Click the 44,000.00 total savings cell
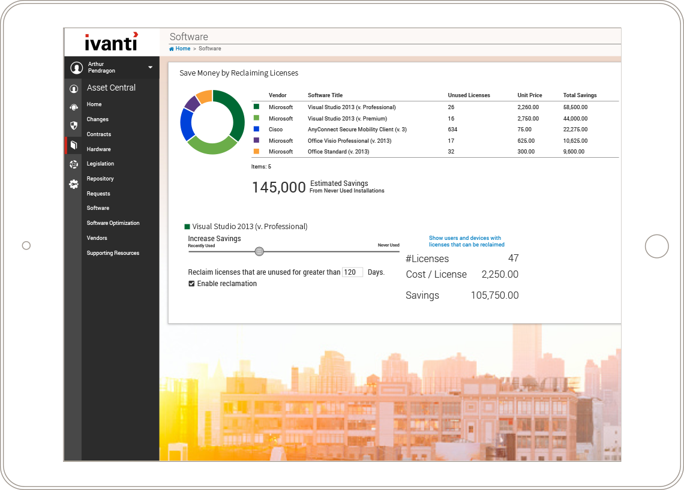The width and height of the screenshot is (684, 490). pyautogui.click(x=575, y=119)
